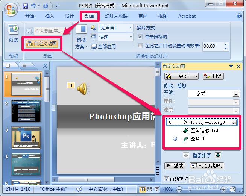The image size is (246, 196).
Task: Zoom out with the minus button
Action: pos(179,189)
